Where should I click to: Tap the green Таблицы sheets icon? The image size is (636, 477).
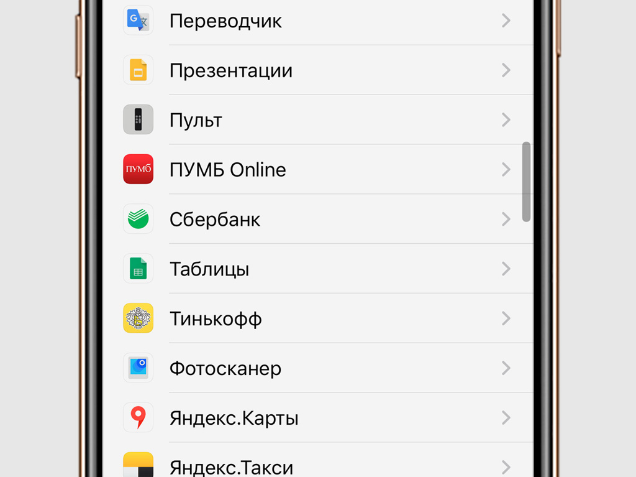(139, 269)
